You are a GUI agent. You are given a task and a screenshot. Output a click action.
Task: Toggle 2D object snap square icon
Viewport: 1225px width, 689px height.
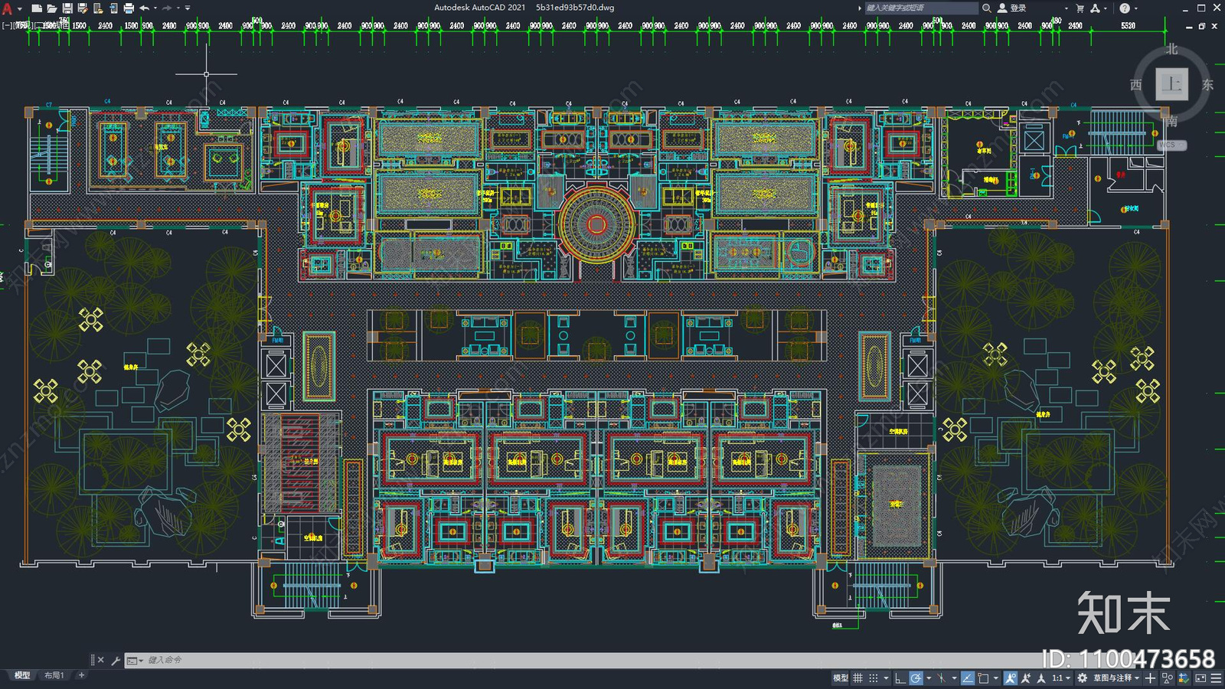(x=983, y=678)
